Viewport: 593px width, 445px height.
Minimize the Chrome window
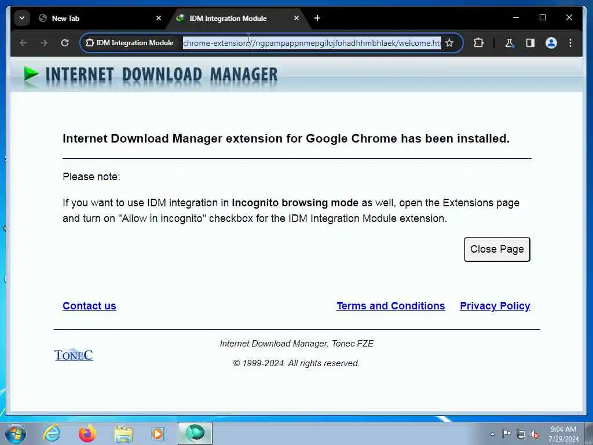click(516, 18)
